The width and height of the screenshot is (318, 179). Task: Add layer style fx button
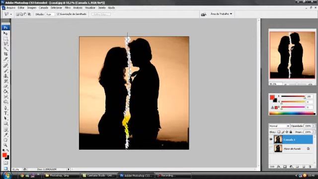[279, 167]
